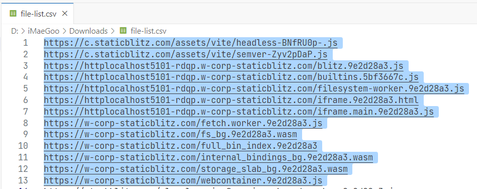This screenshot has width=477, height=189.
Task: Open the semver-Zyv2pDaP.js URL link
Action: [x=185, y=54]
